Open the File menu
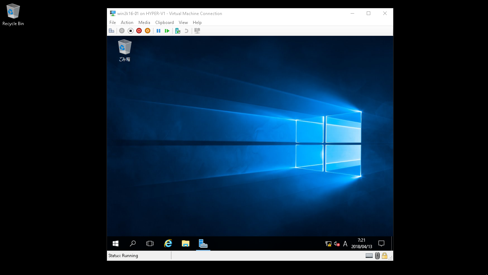 [x=113, y=22]
